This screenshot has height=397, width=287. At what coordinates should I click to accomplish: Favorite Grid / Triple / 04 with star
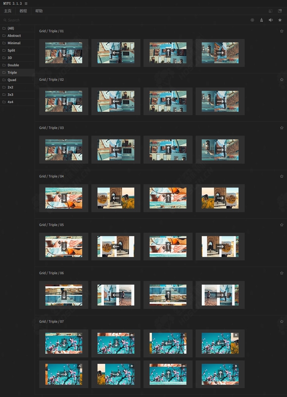click(282, 176)
